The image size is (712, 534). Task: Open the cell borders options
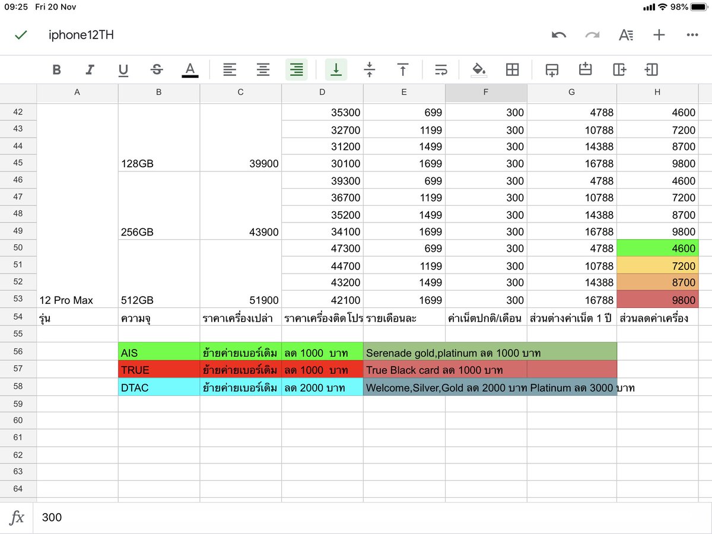point(512,70)
